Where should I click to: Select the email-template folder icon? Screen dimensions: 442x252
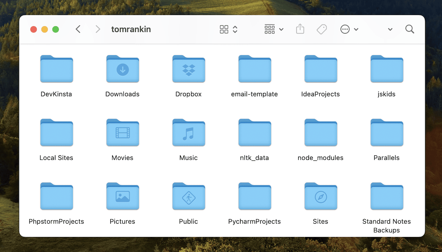click(255, 69)
